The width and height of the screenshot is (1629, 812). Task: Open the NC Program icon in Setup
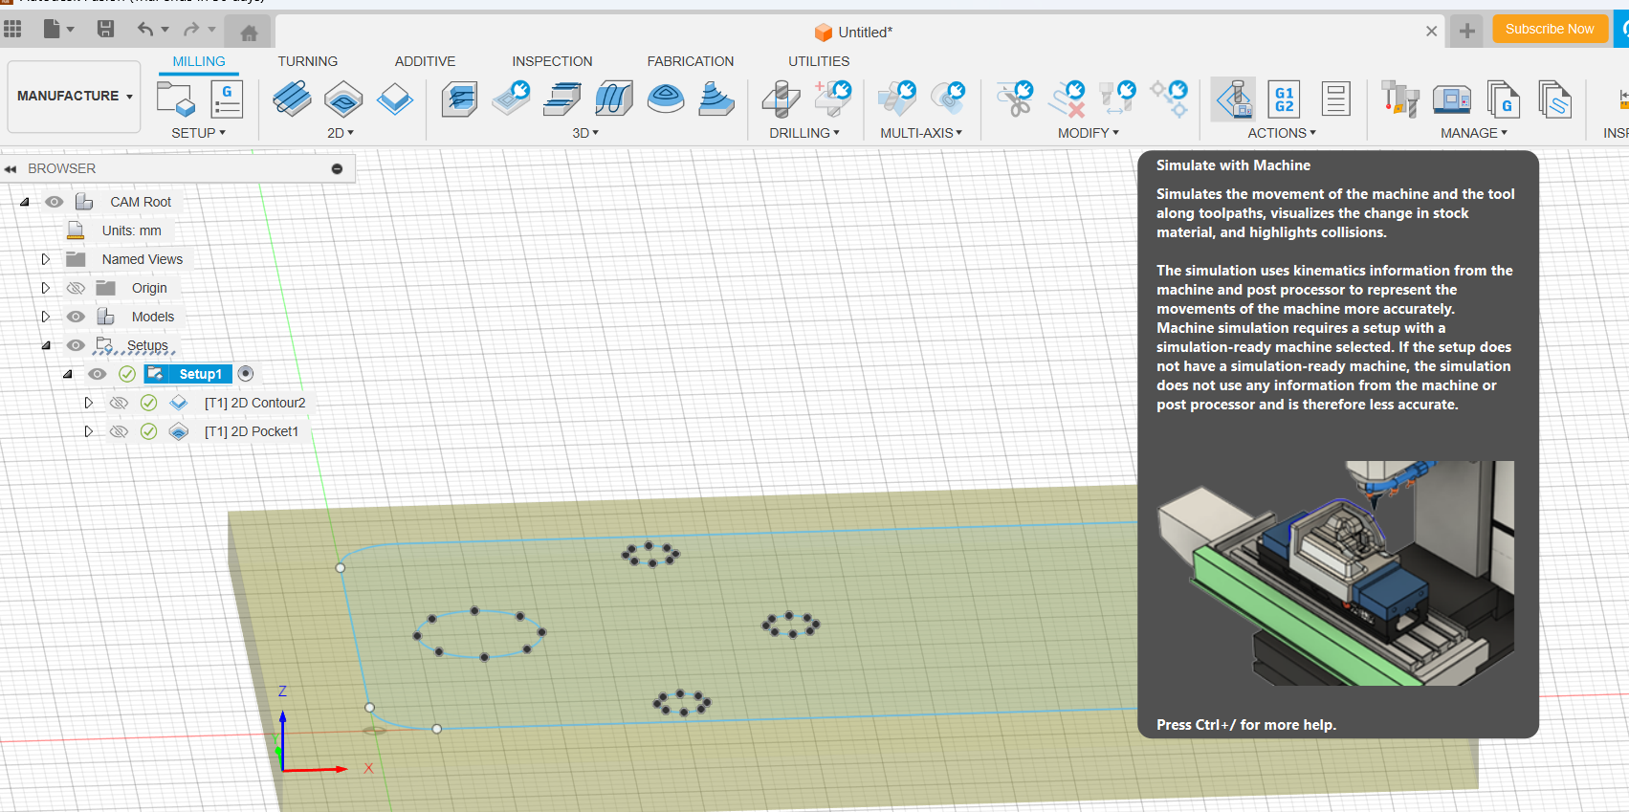(228, 98)
